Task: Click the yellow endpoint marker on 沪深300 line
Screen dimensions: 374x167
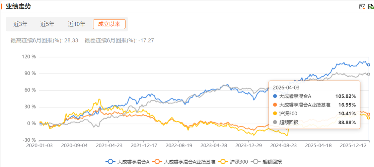Action: [x=369, y=118]
